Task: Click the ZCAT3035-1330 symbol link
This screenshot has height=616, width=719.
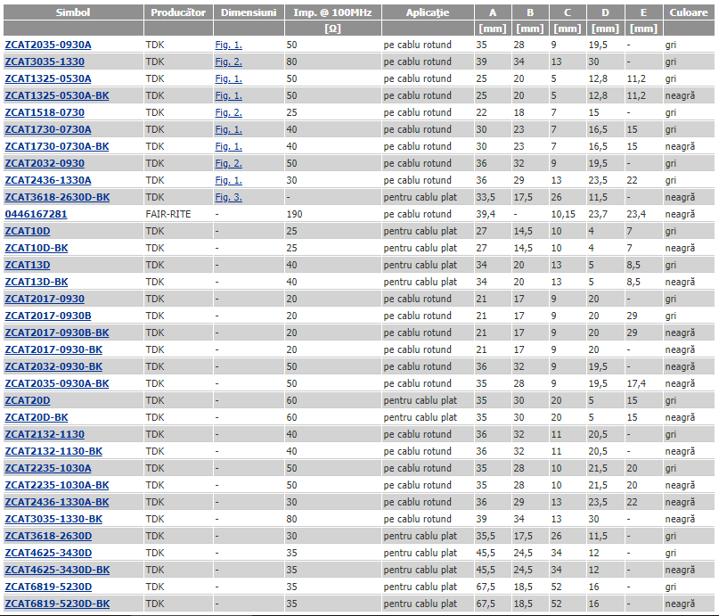Action: click(45, 62)
